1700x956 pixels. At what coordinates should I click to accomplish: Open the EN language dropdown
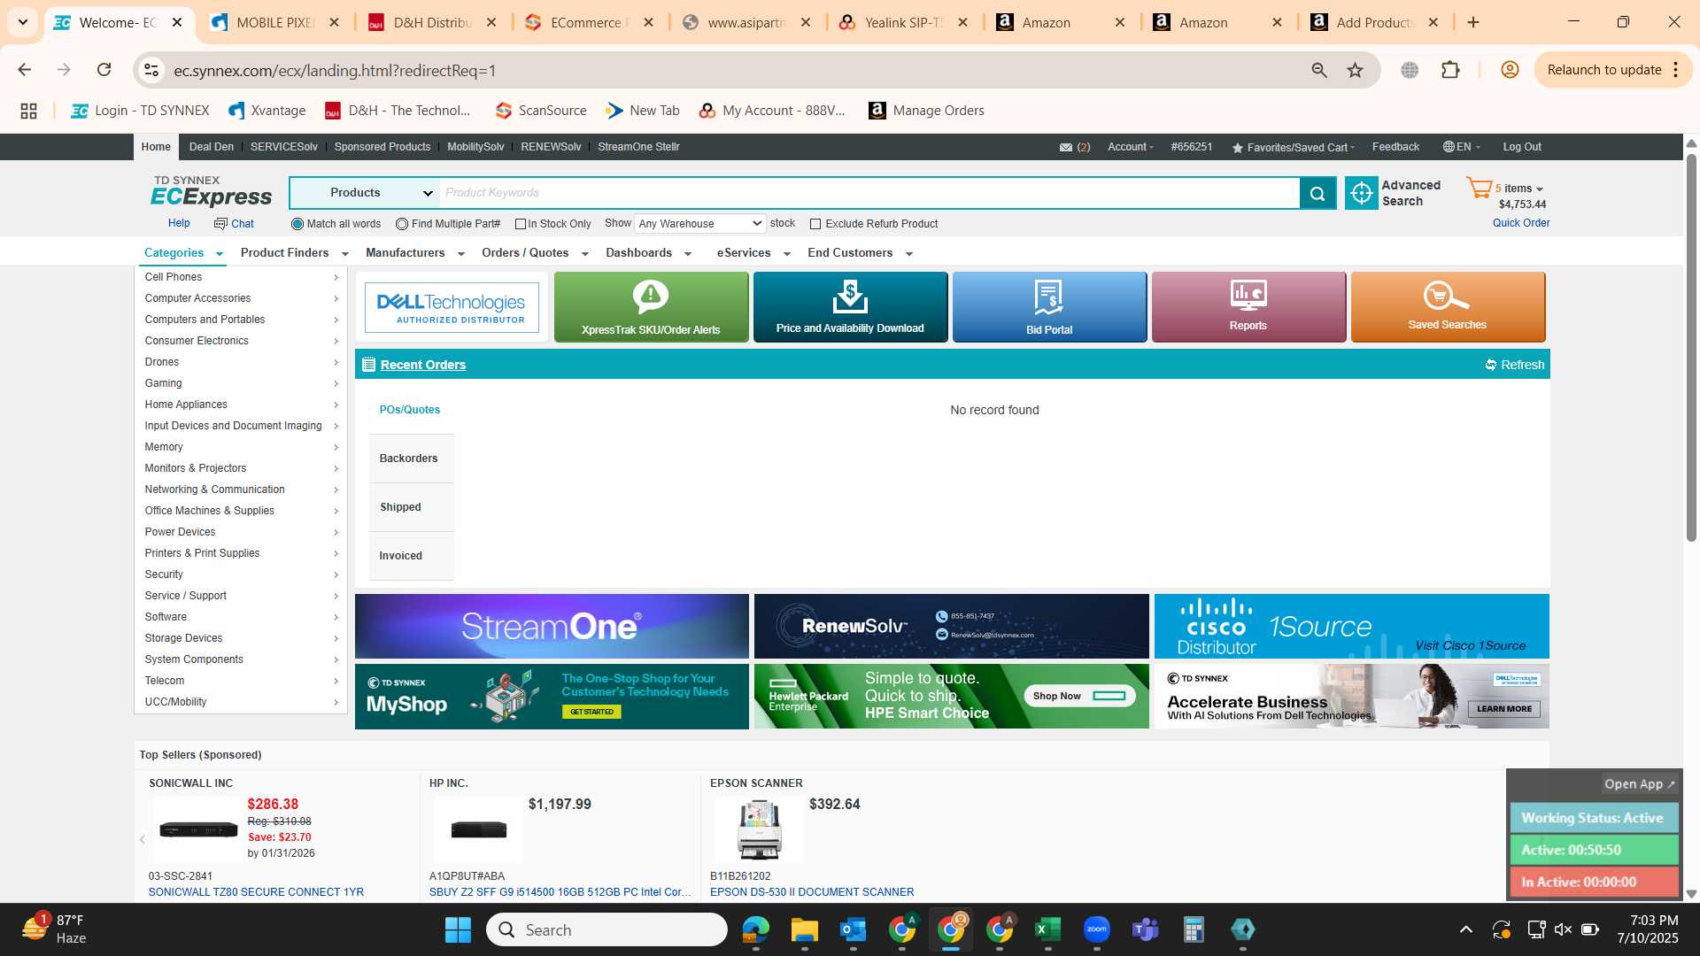coord(1462,147)
